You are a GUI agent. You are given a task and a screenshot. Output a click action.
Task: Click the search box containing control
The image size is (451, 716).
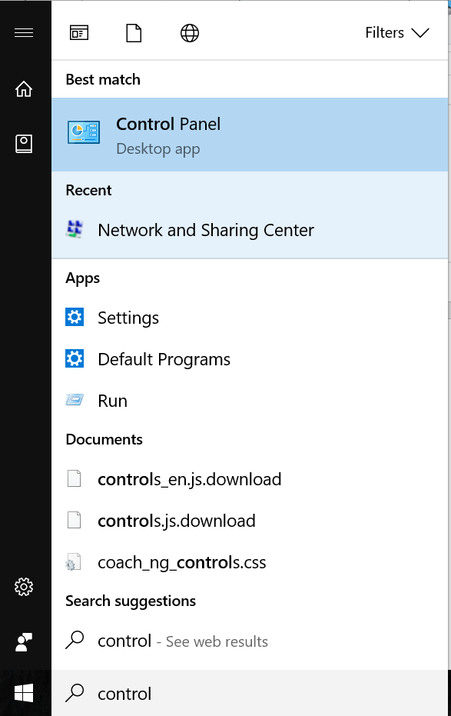[x=250, y=693]
